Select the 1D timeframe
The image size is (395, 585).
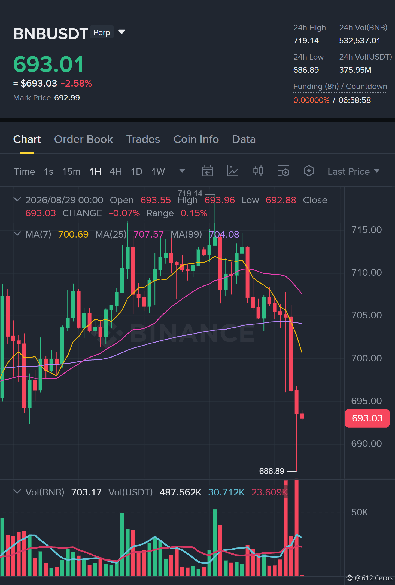(137, 171)
